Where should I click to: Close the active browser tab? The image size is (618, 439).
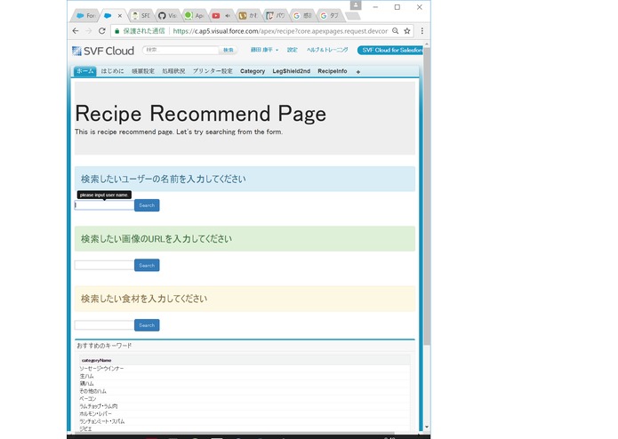(x=120, y=16)
